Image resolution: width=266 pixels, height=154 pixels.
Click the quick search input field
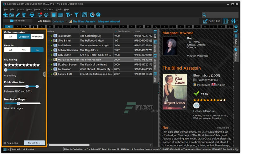click(x=222, y=15)
